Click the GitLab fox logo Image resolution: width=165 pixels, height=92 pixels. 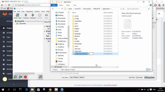pyautogui.click(x=5, y=14)
